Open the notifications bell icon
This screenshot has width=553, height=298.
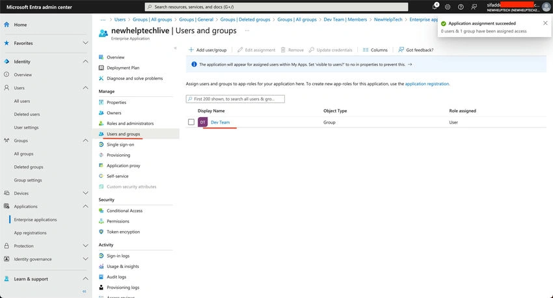(435, 7)
